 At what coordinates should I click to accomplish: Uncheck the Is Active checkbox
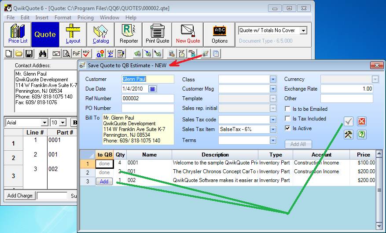[287, 128]
